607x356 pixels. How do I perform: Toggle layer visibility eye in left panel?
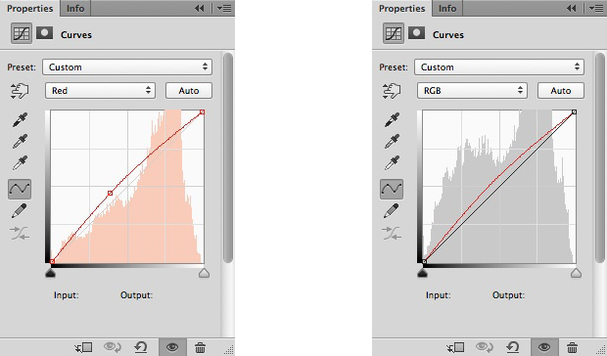(x=172, y=347)
